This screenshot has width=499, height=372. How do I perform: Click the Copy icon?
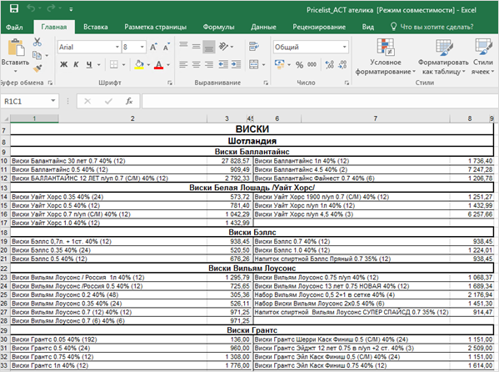(x=37, y=55)
